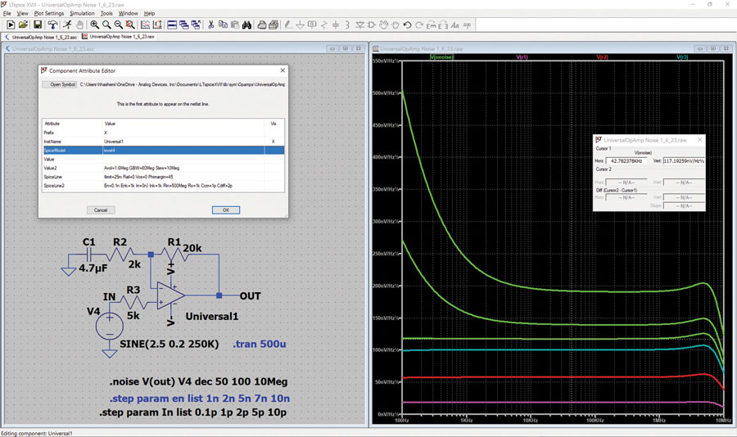Click the OK button in Attribute Editor
The width and height of the screenshot is (737, 437).
[226, 210]
